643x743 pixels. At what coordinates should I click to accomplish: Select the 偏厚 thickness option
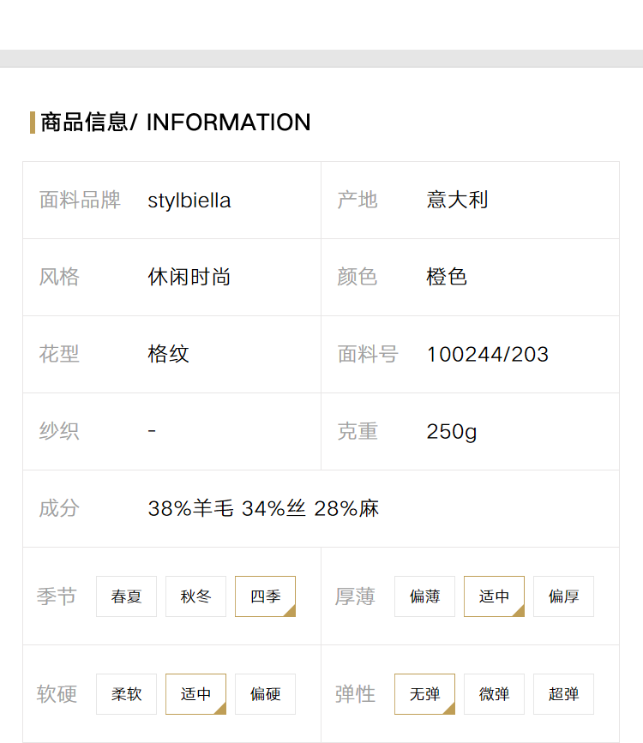coord(563,596)
